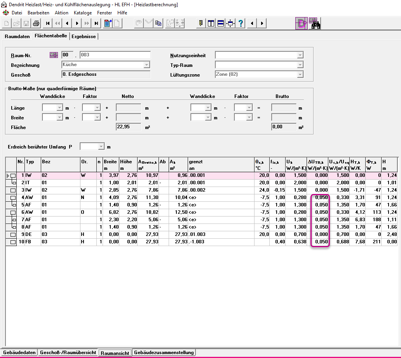Click the Save diskette toolbar icon
This screenshot has height=358, width=401.
tap(26, 24)
